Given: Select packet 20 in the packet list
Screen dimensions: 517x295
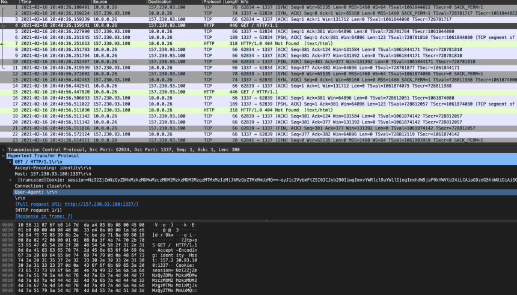Looking at the screenshot, I should tap(258, 122).
